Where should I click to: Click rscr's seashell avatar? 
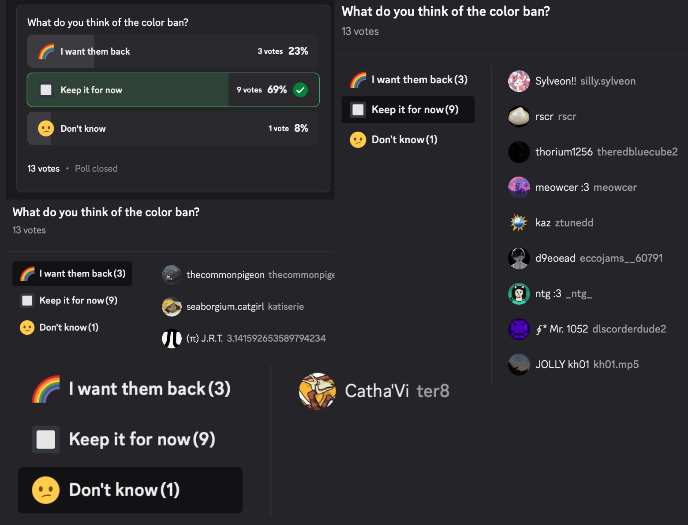point(519,117)
